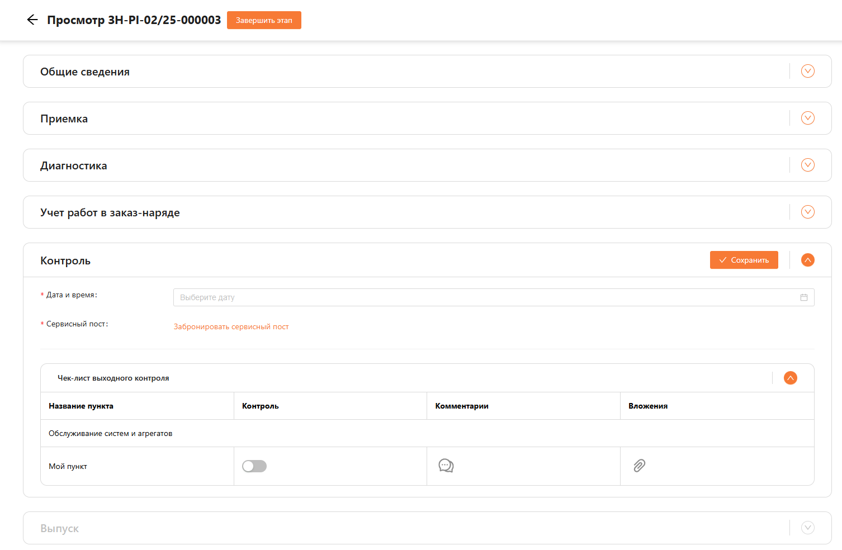Collapse Чек-лист выходного контроля panel
842x550 pixels.
[790, 378]
